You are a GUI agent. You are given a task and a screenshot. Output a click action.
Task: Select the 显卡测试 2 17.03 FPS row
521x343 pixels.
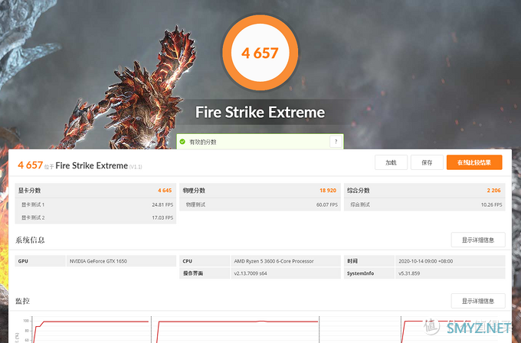pos(95,217)
